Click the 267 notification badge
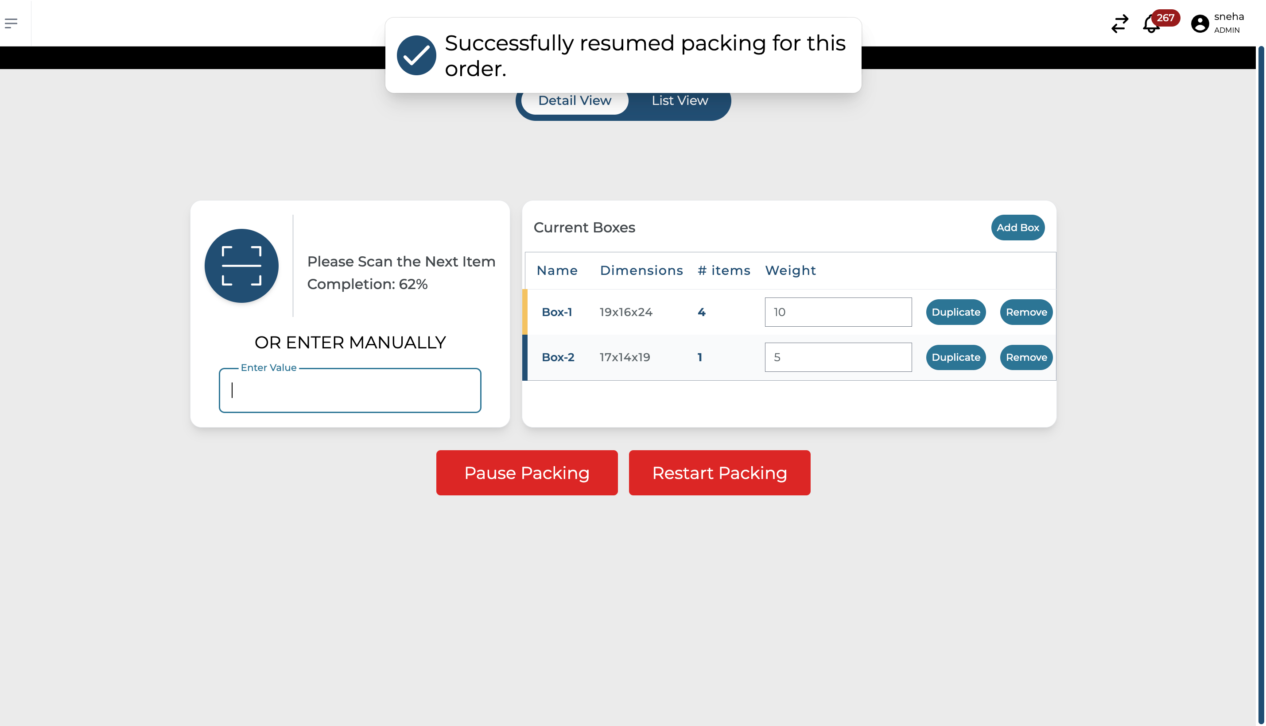 coord(1165,18)
